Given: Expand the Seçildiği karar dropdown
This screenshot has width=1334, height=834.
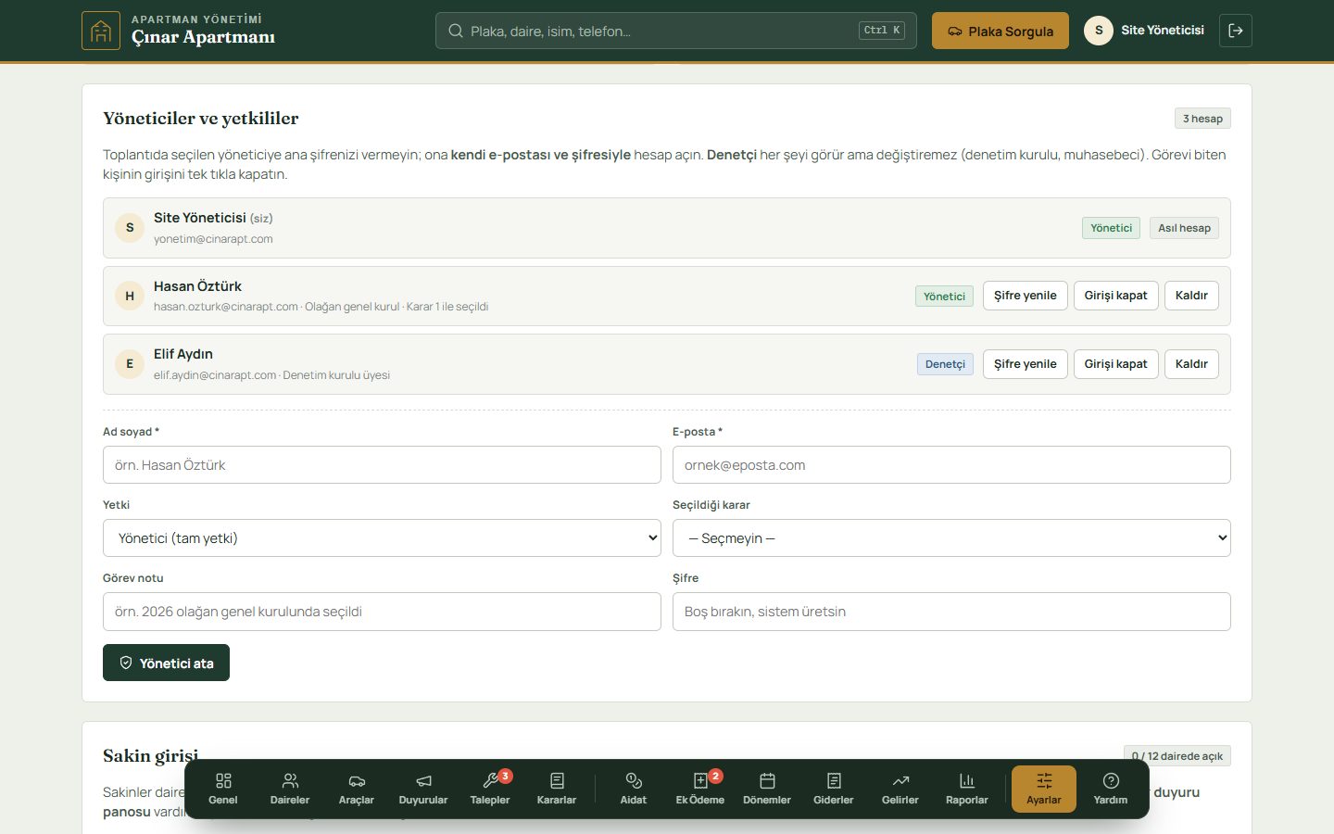Looking at the screenshot, I should pyautogui.click(x=951, y=538).
